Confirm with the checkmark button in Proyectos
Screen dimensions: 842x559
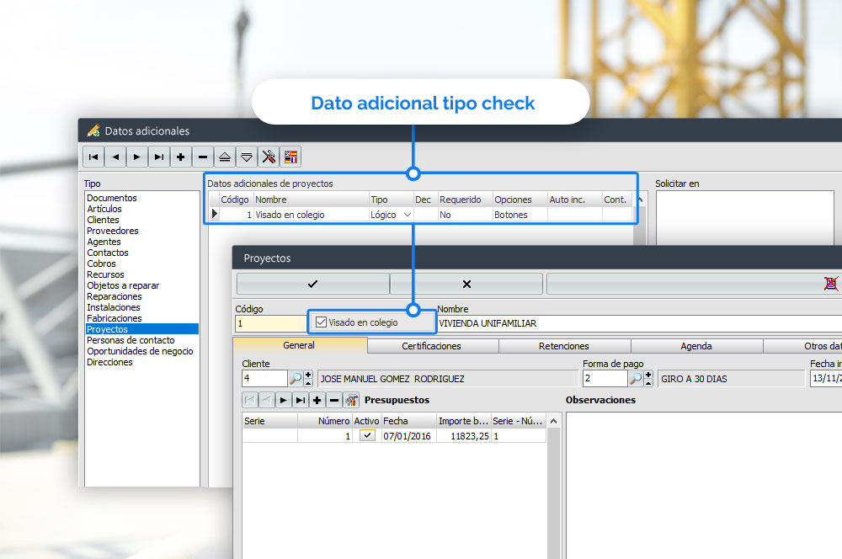point(313,284)
